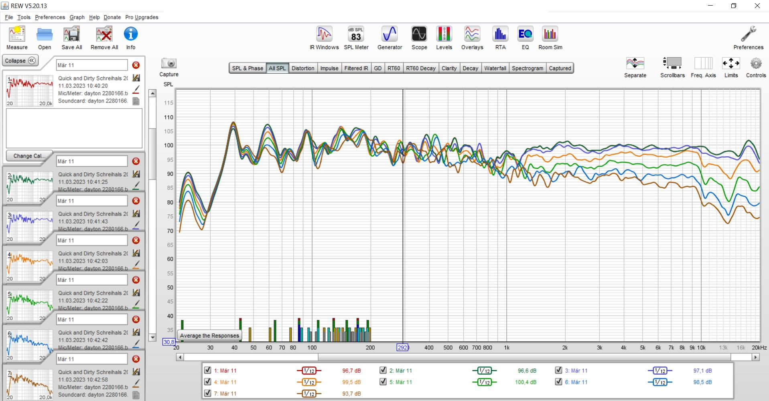This screenshot has height=401, width=769.
Task: Click the Change Cal... button
Action: click(29, 156)
